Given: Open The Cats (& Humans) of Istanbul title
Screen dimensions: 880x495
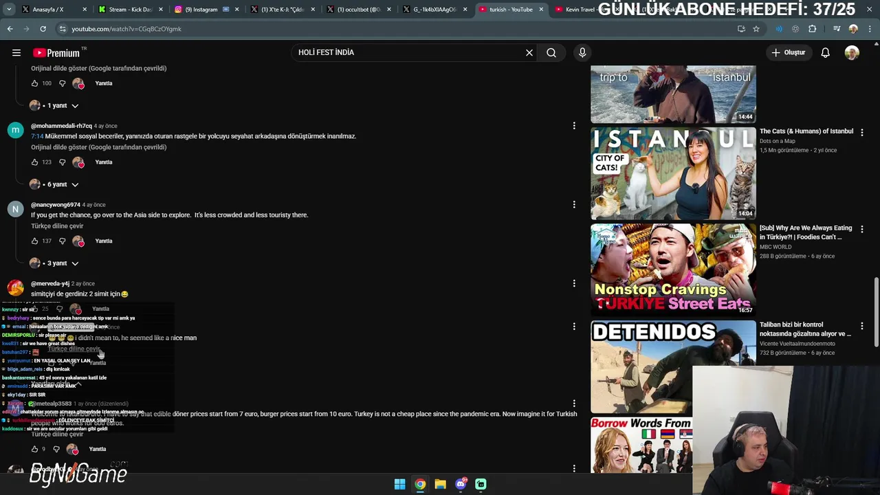Looking at the screenshot, I should (806, 131).
